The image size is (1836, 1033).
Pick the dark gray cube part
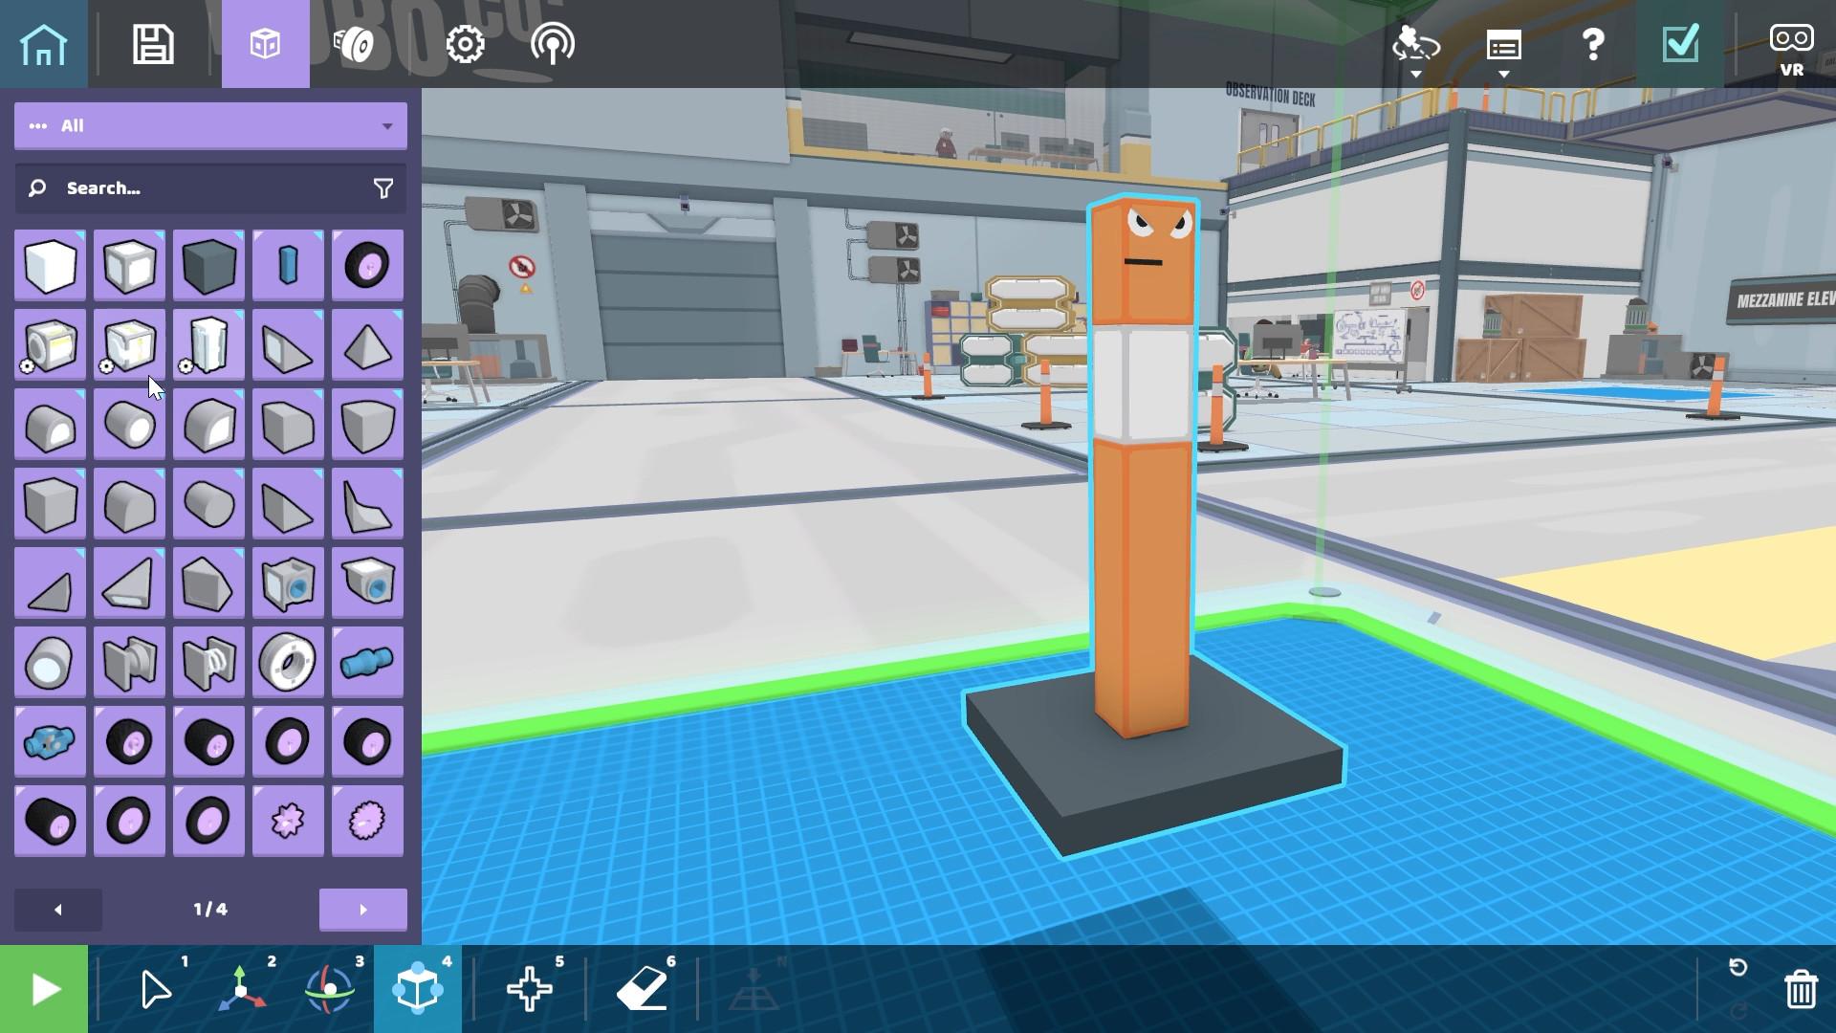(208, 265)
